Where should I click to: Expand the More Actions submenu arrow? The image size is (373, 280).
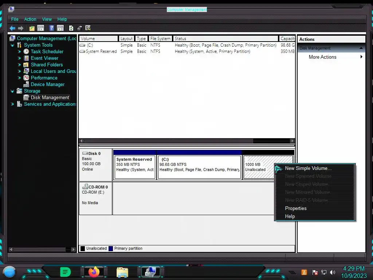[361, 57]
